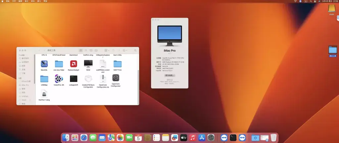The height and width of the screenshot is (143, 339).
Task: Open the Finder group-by dropdown
Action: (x=107, y=50)
